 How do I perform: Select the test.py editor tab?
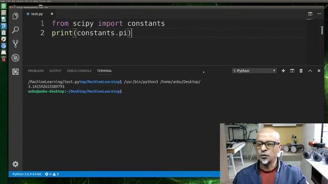(37, 14)
